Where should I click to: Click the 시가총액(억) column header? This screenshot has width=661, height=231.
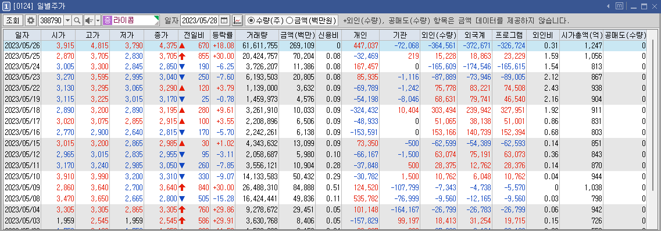(581, 35)
